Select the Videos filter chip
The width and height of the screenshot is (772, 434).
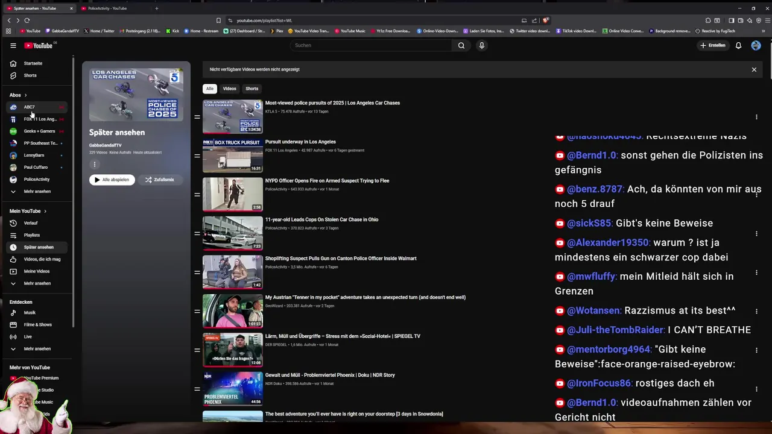(x=230, y=89)
